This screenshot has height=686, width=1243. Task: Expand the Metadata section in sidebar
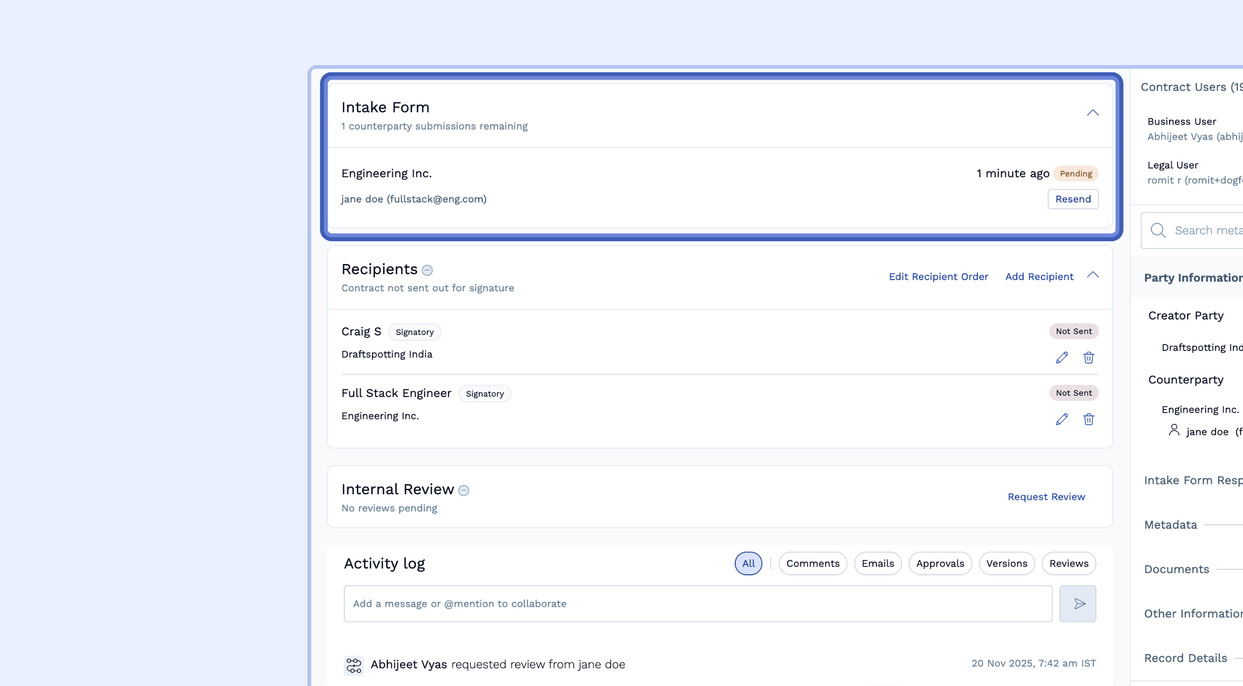[x=1171, y=525]
